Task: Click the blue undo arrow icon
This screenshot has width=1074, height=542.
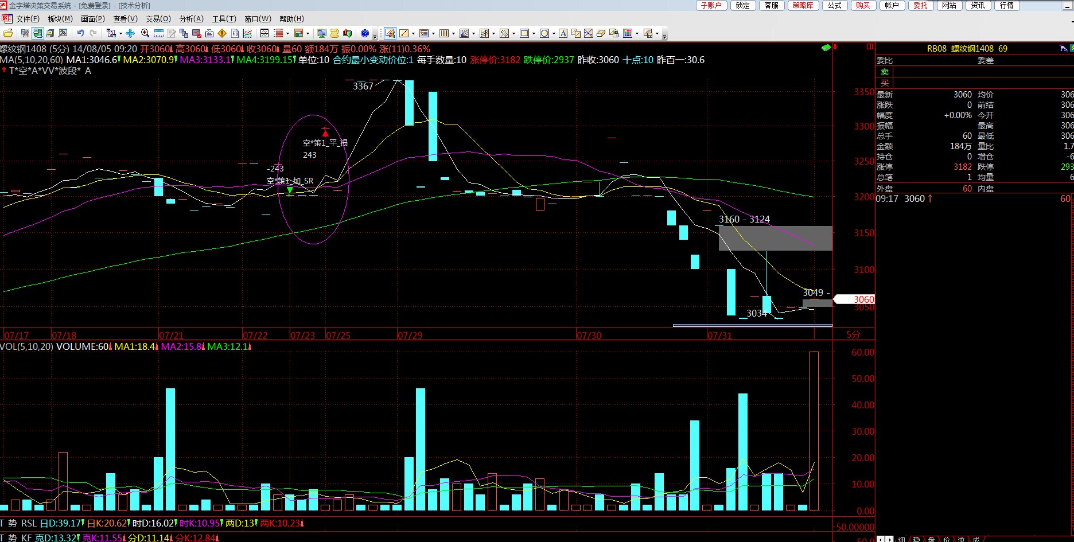Action: [x=80, y=33]
